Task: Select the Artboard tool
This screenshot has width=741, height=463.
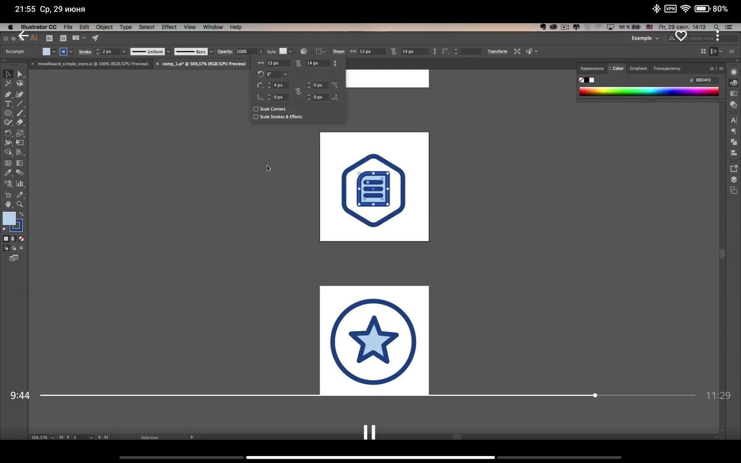Action: tap(8, 195)
